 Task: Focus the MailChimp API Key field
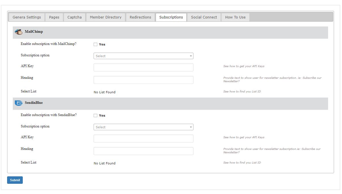click(143, 67)
